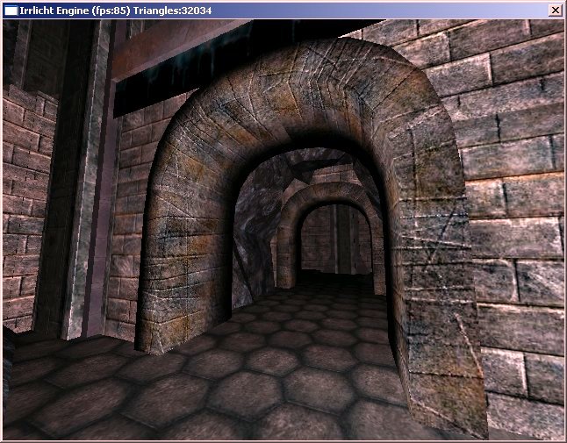Click the rocky cave wall inside the tunnel
Viewport: 567px width, 443px height.
253,228
